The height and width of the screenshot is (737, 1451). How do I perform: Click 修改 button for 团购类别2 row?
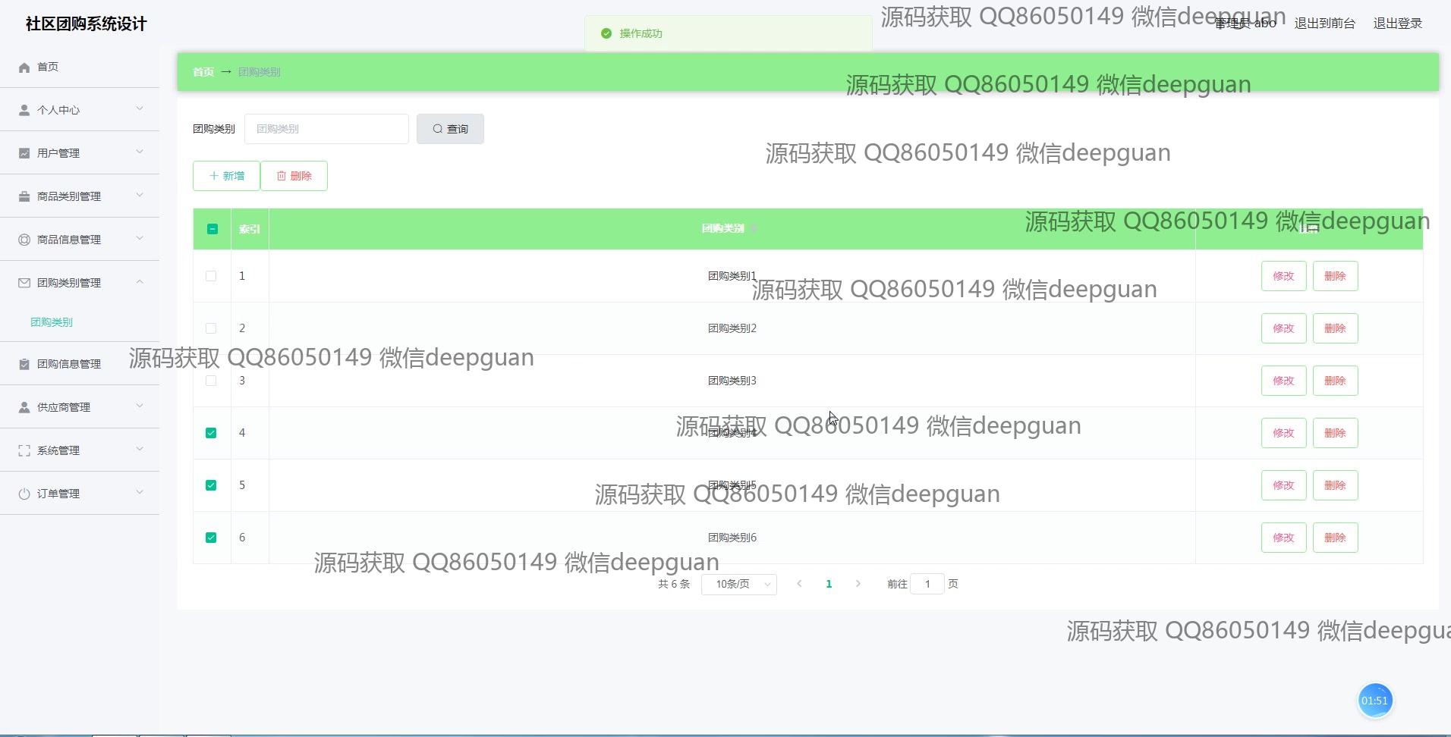(x=1283, y=328)
